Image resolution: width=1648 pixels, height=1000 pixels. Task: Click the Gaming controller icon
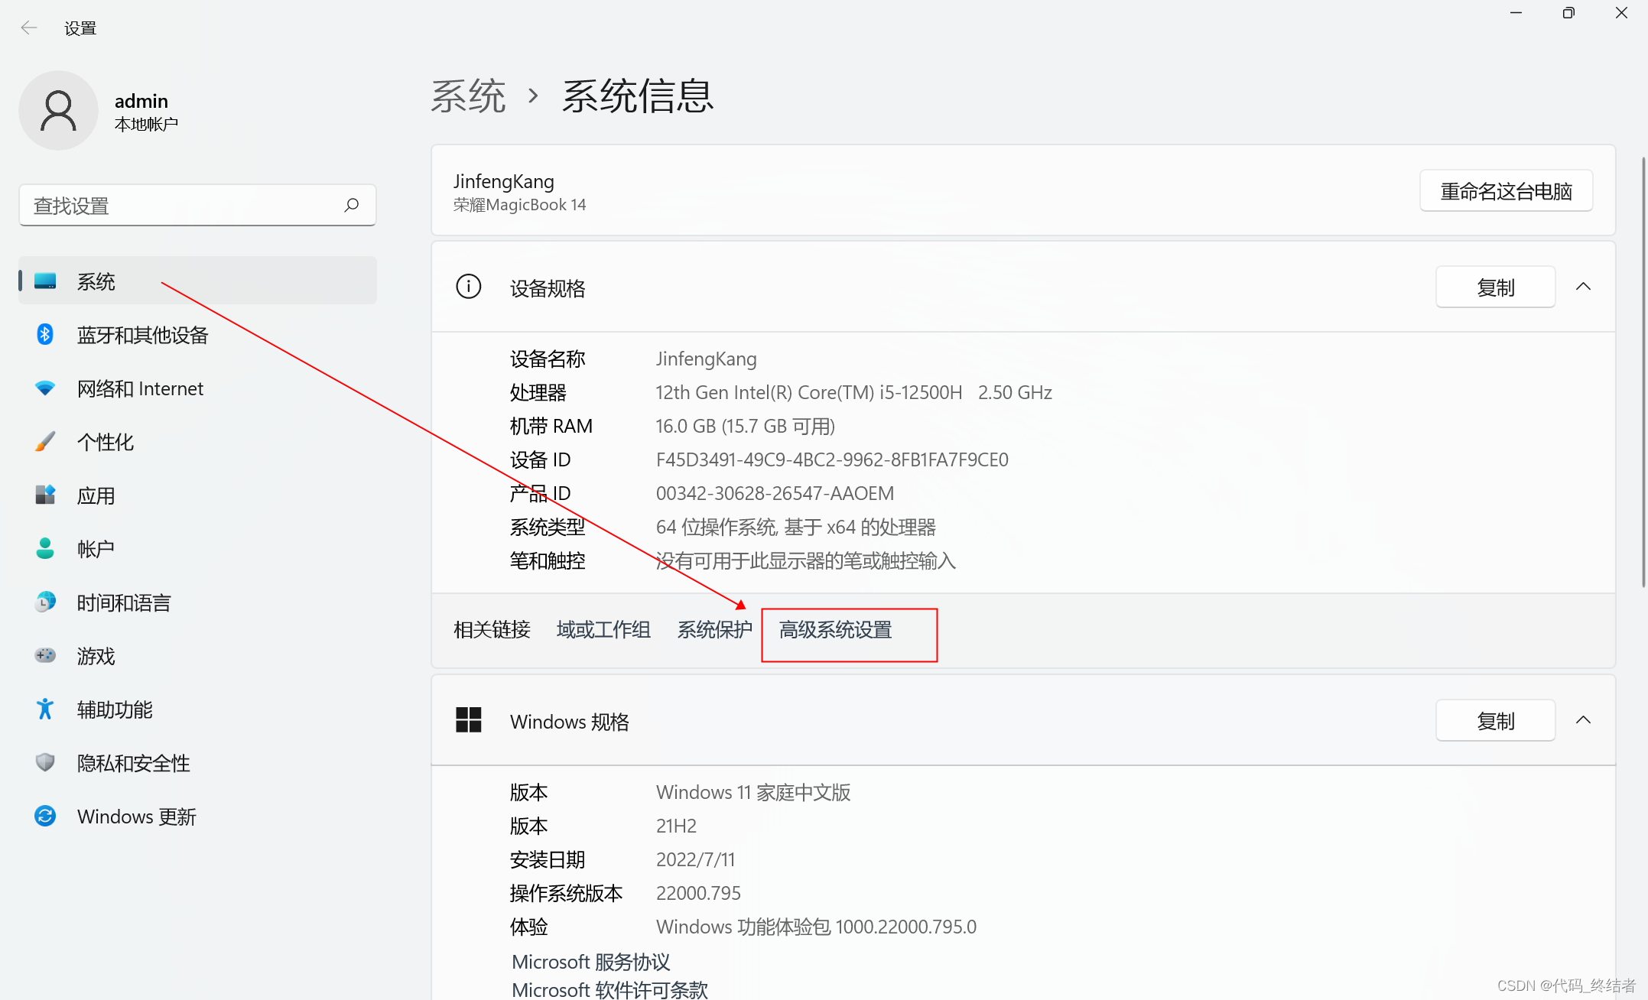45,656
